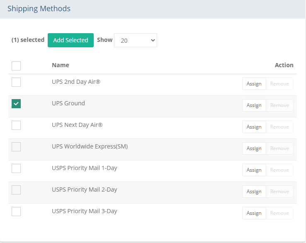The image size is (306, 243).
Task: Click the (1) selected counter text
Action: [28, 40]
